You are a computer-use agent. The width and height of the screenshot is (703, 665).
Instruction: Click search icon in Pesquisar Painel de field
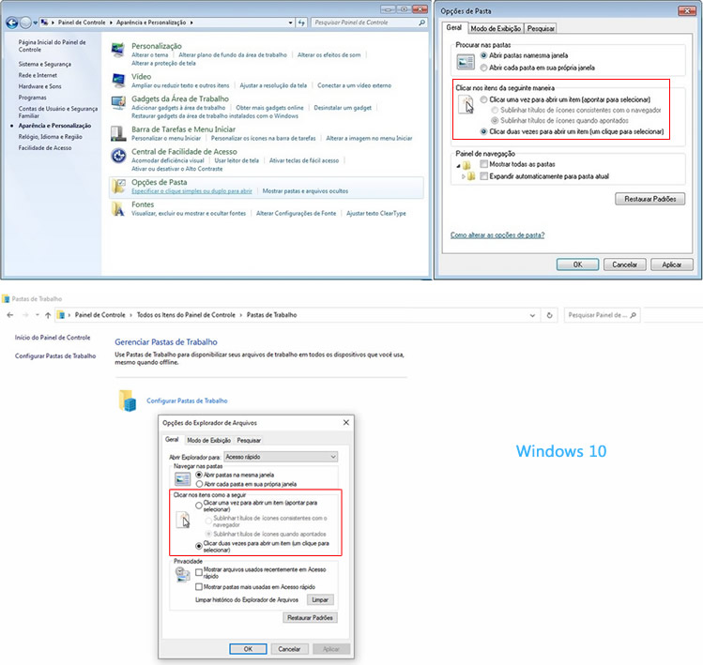click(633, 315)
